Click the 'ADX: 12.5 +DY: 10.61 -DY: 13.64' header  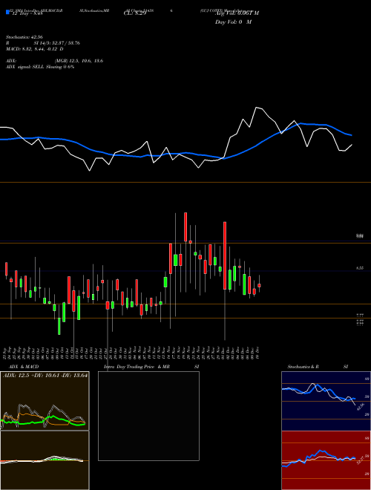[x=45, y=376]
